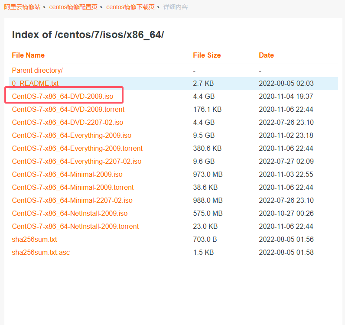
Task: Sort listing by File Size header
Action: click(x=207, y=55)
